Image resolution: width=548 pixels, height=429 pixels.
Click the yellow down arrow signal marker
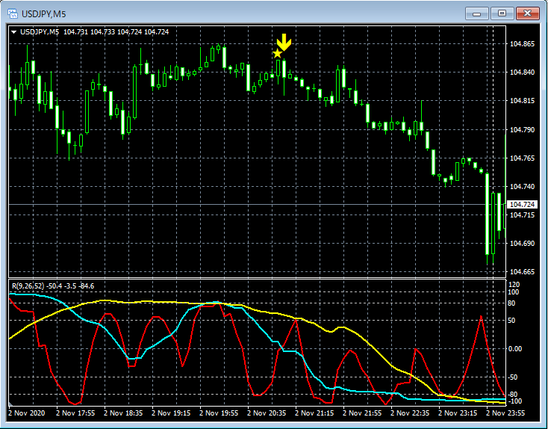pyautogui.click(x=284, y=43)
